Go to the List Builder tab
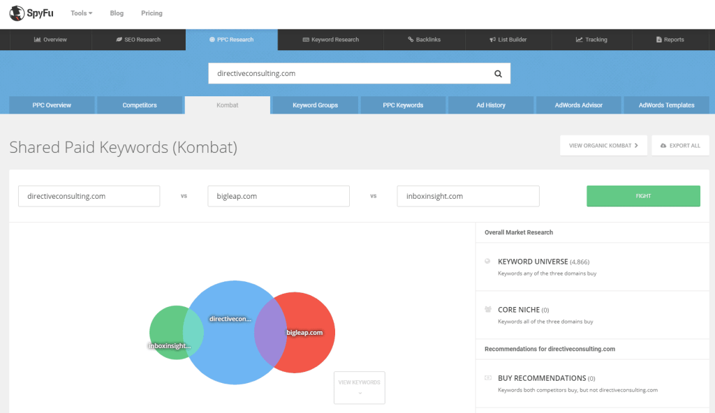The width and height of the screenshot is (715, 413). coord(508,40)
